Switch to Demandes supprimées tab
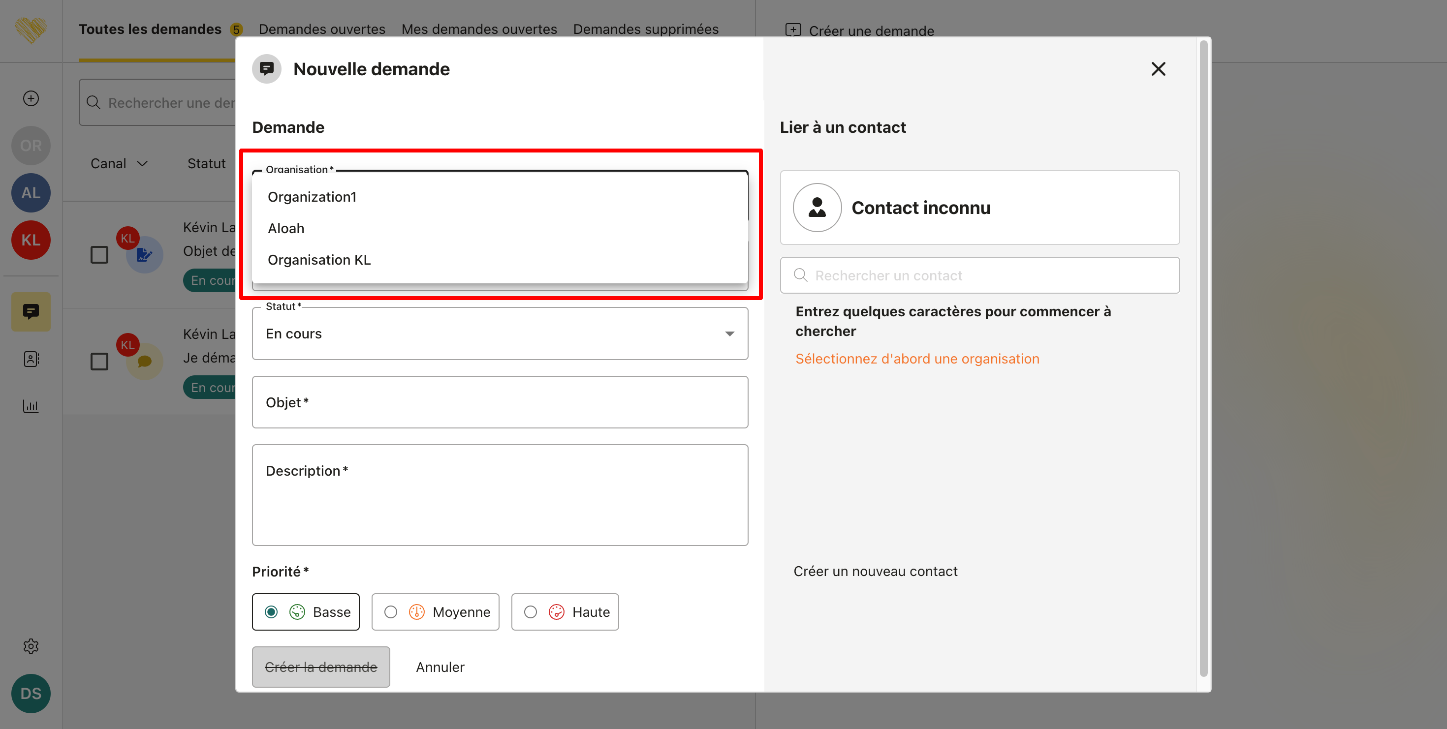This screenshot has width=1447, height=729. click(x=645, y=29)
